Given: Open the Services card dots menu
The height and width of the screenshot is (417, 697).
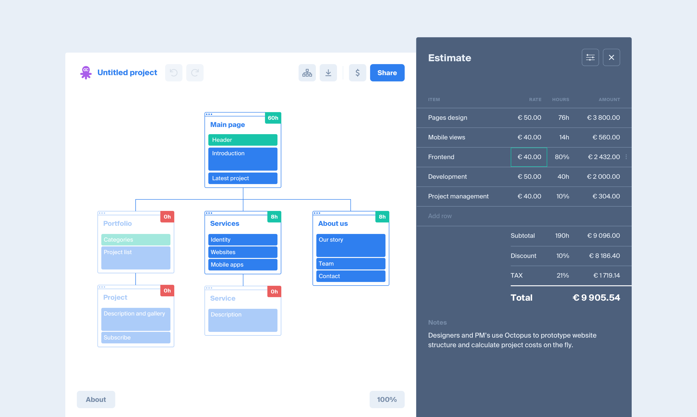Looking at the screenshot, I should click(x=209, y=213).
